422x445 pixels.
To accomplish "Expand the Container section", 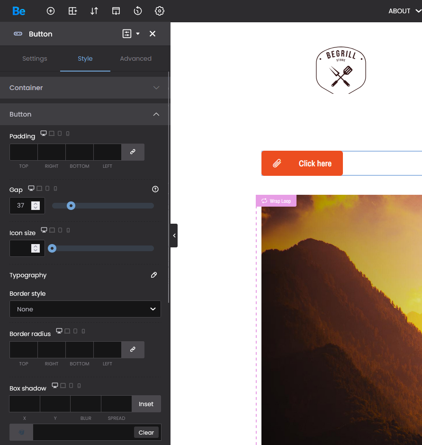I will pyautogui.click(x=85, y=88).
